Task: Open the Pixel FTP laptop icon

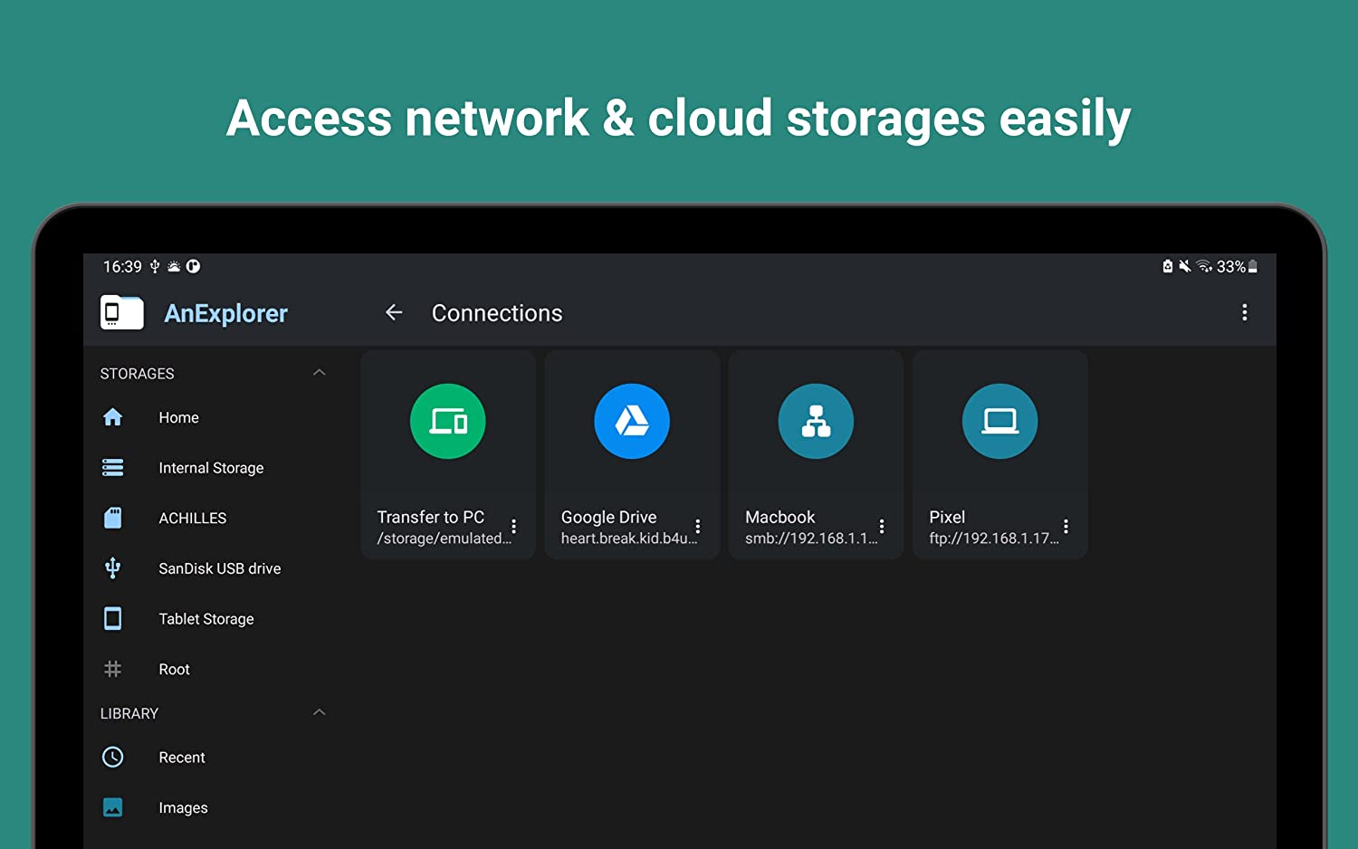Action: tap(999, 421)
